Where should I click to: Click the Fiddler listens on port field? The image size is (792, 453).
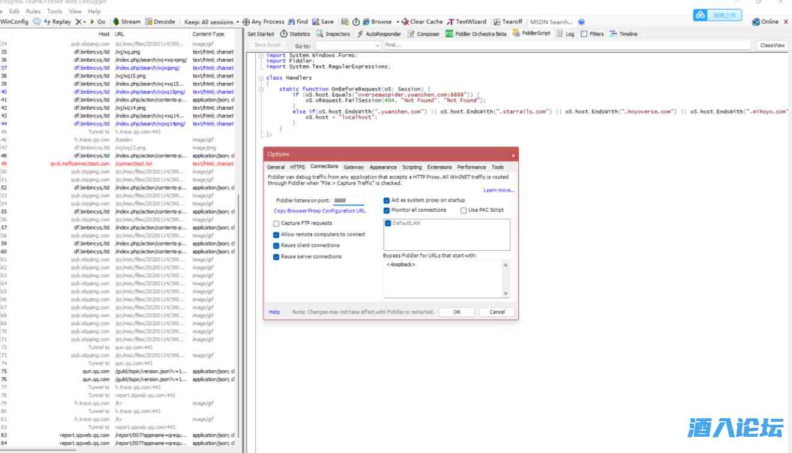point(348,200)
